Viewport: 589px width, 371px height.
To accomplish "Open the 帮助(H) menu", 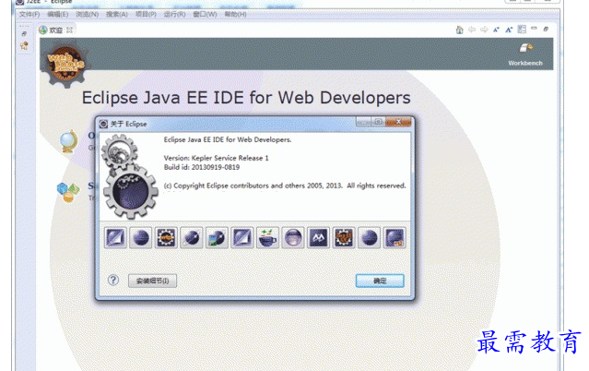I will pos(236,14).
